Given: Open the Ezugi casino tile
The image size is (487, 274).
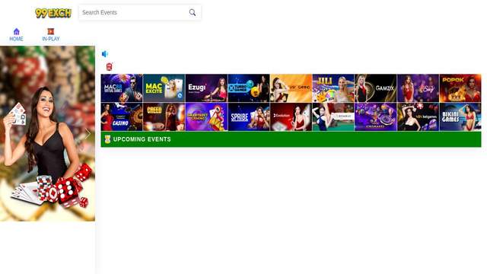Looking at the screenshot, I should [x=206, y=88].
